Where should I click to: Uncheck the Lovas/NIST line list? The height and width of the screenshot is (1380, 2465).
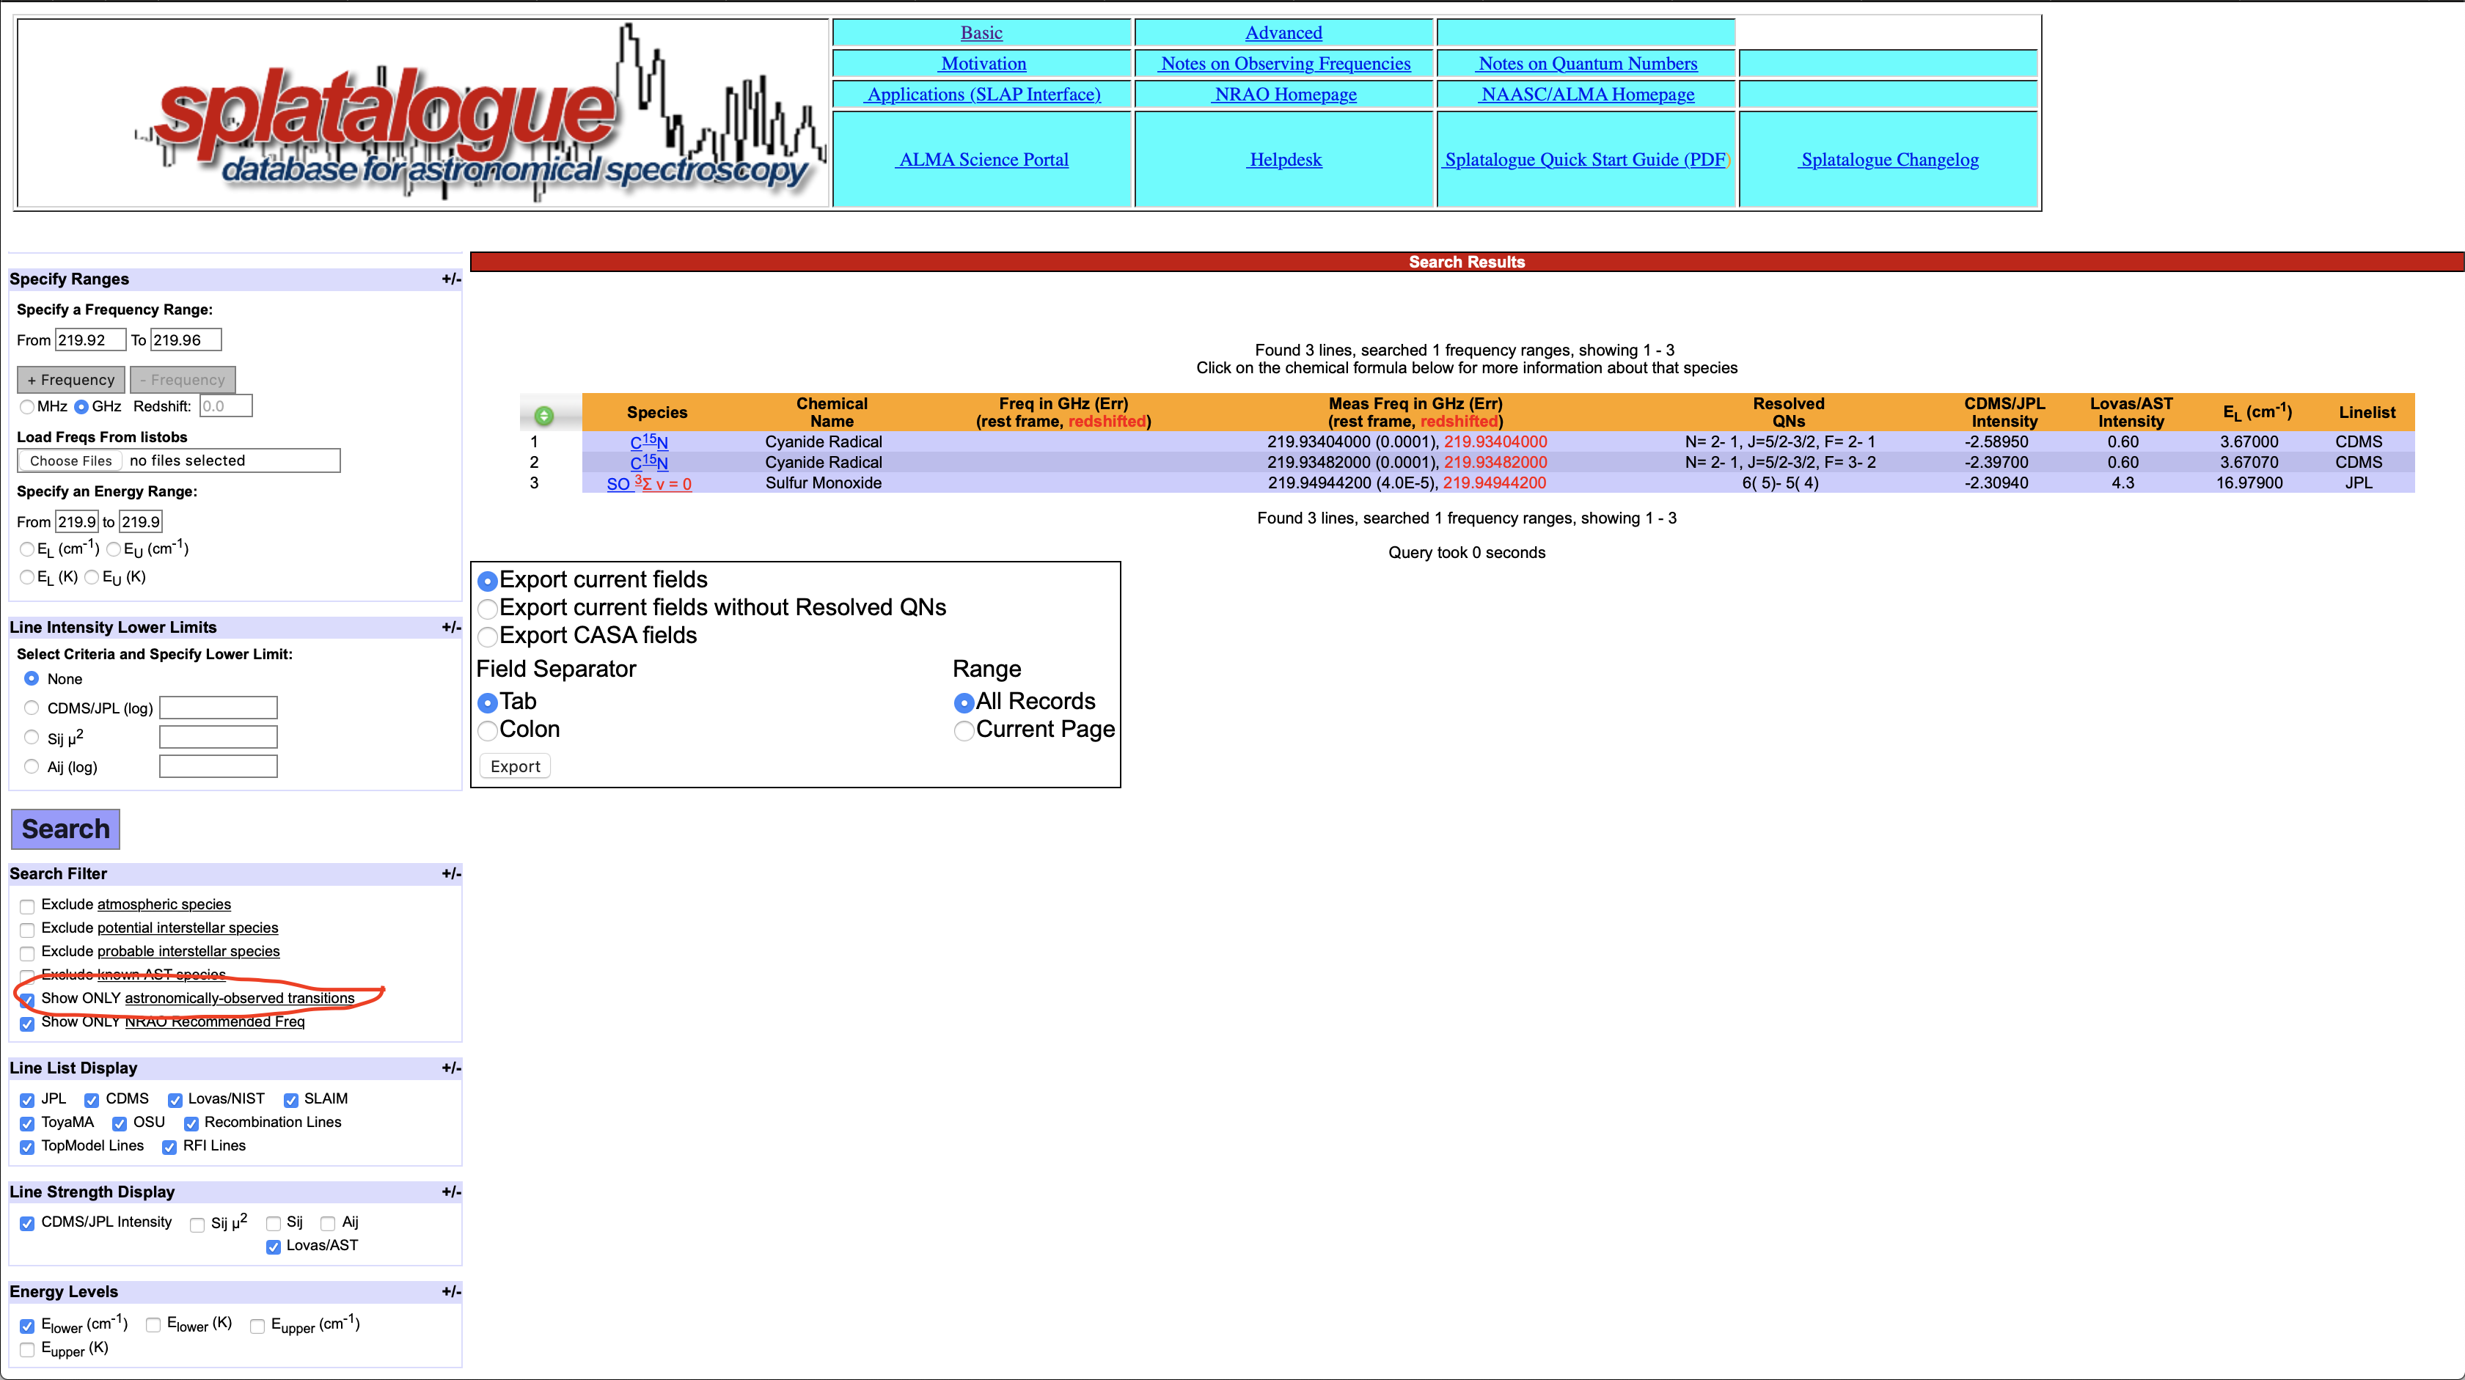click(175, 1101)
